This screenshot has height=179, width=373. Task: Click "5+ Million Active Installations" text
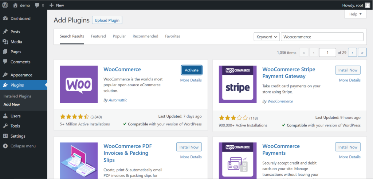coord(85,124)
